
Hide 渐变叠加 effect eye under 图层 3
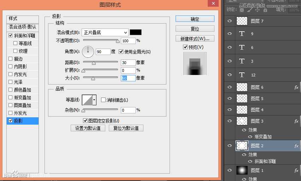[250, 137]
